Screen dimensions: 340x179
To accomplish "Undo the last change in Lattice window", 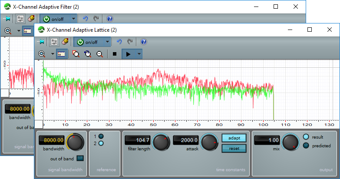I will 119,42.
